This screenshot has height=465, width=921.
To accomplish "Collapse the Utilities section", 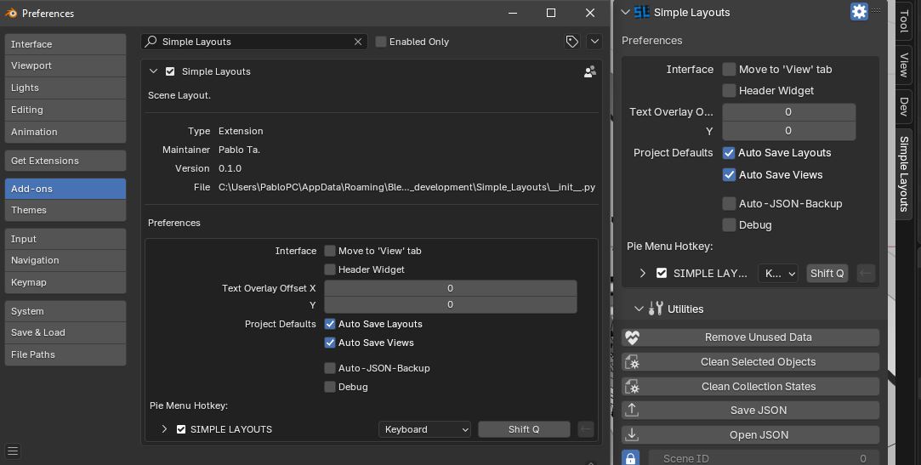I will [639, 309].
